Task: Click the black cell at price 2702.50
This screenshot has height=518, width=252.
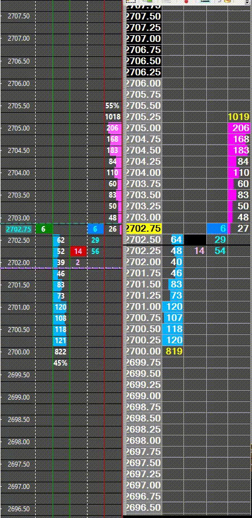Action: click(x=195, y=239)
